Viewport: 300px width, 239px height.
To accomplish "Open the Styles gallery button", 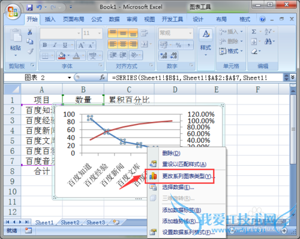I will 206,43.
